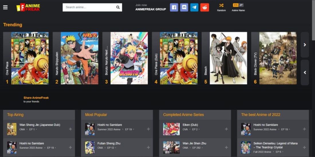Open the first One Piece poster (rank 1)
315x157 pixels.
30,58
